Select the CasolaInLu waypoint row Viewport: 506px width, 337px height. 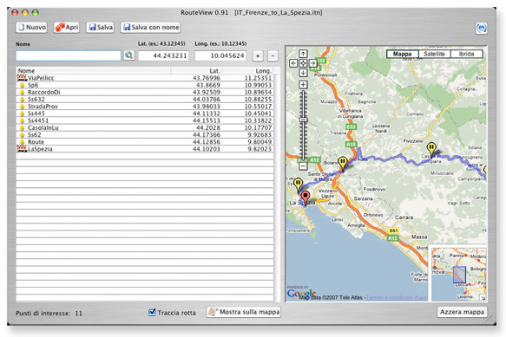[x=145, y=127]
